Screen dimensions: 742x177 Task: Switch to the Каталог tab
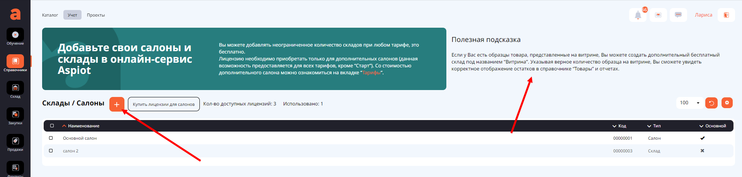tap(50, 15)
